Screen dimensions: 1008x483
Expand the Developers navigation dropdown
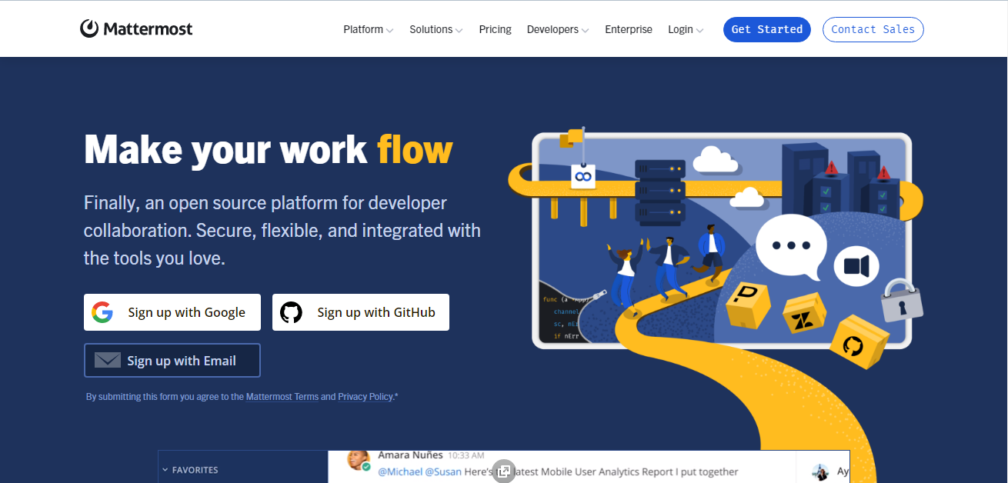coord(557,29)
